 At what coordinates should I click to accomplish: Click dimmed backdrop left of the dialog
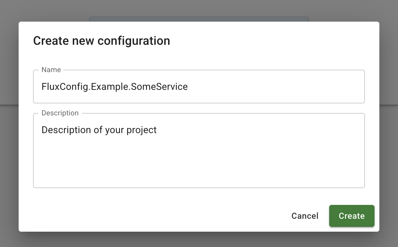click(9, 126)
